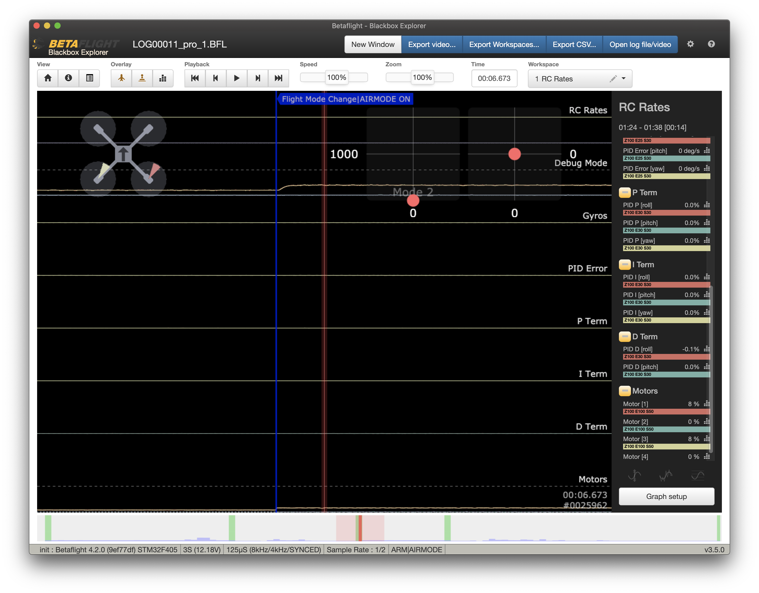Return to the home view
This screenshot has width=759, height=593.
coord(47,78)
